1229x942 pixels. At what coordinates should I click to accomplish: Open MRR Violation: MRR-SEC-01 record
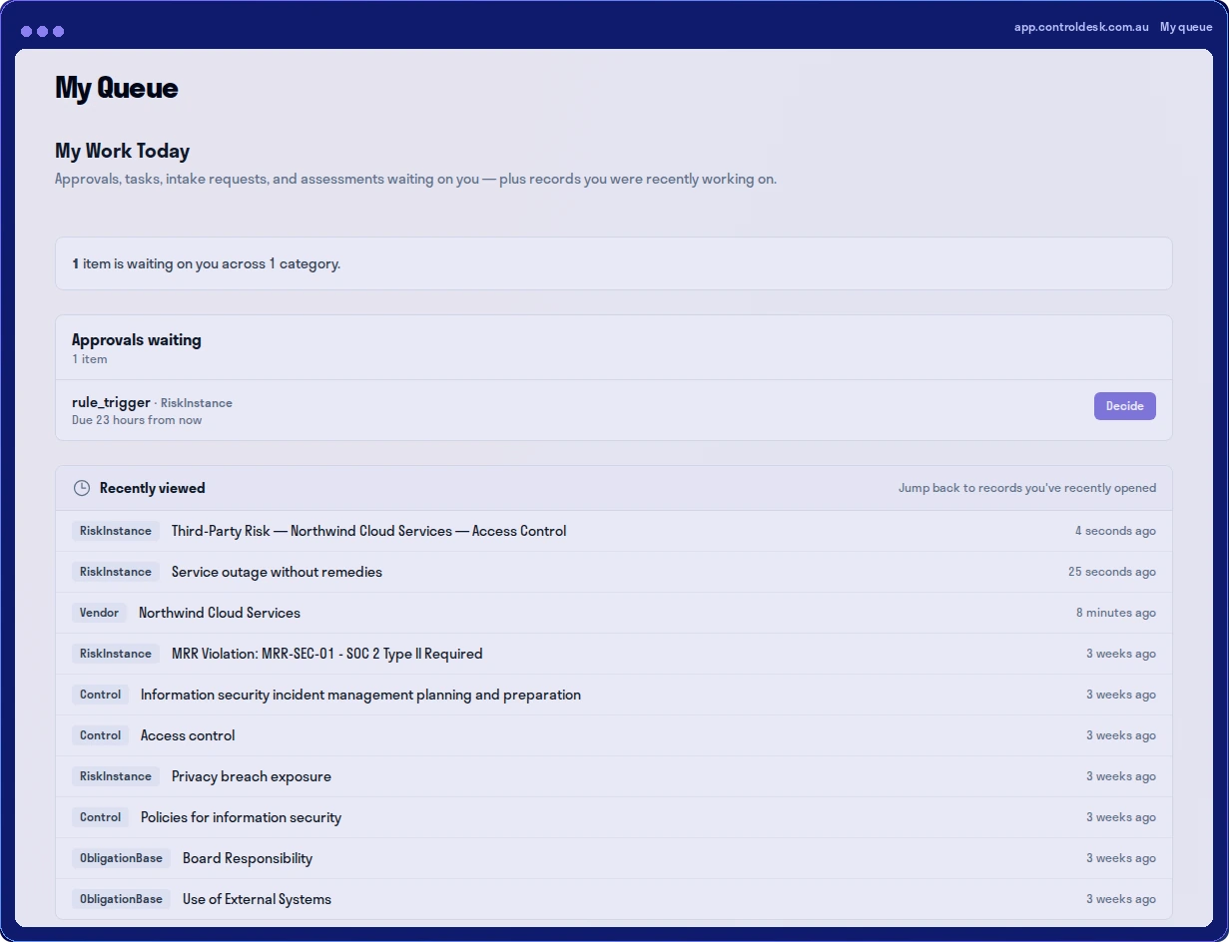(613, 654)
